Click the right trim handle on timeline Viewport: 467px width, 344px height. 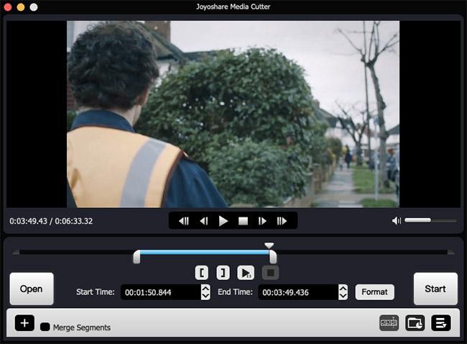pos(273,257)
